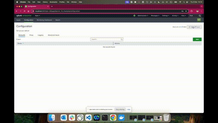Click the browser back arrow
Screen dimensions: 218x123
tap(17, 11)
